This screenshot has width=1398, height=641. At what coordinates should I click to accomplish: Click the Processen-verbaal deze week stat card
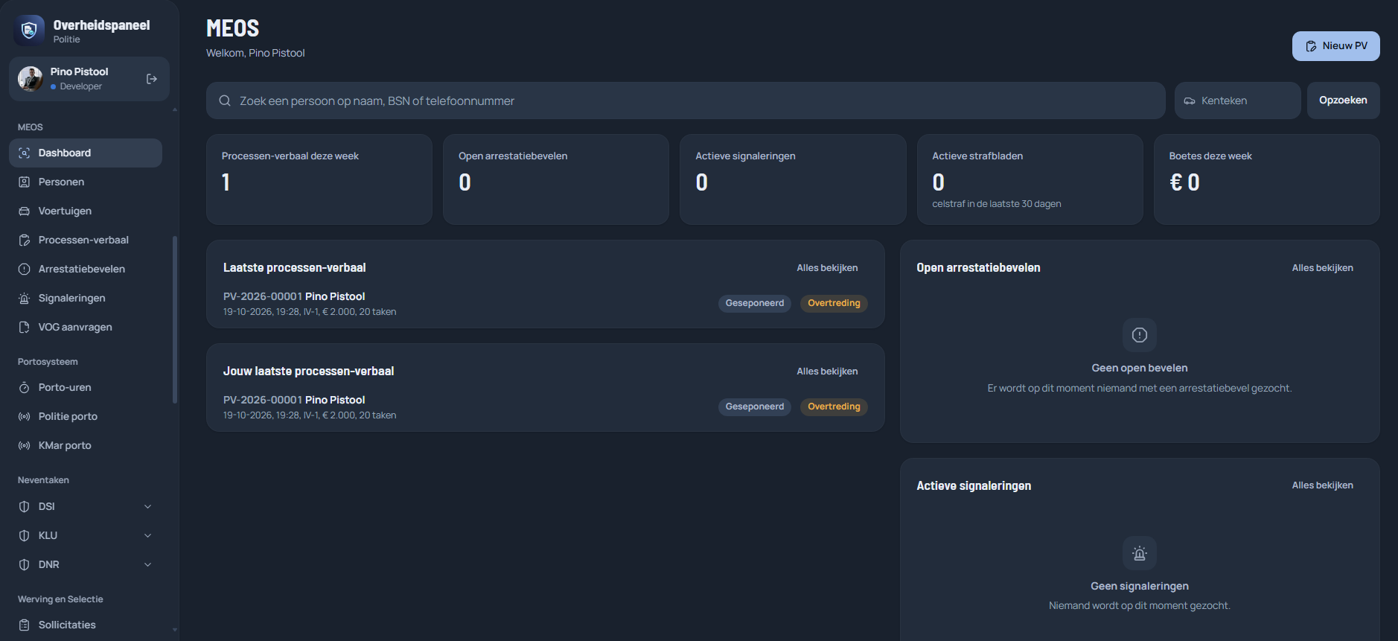coord(319,179)
